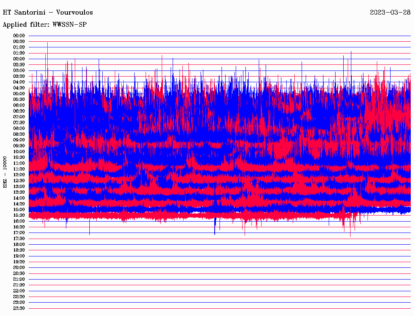Pick the 03:00 time label
This screenshot has width=414, height=316.
pyautogui.click(x=19, y=70)
